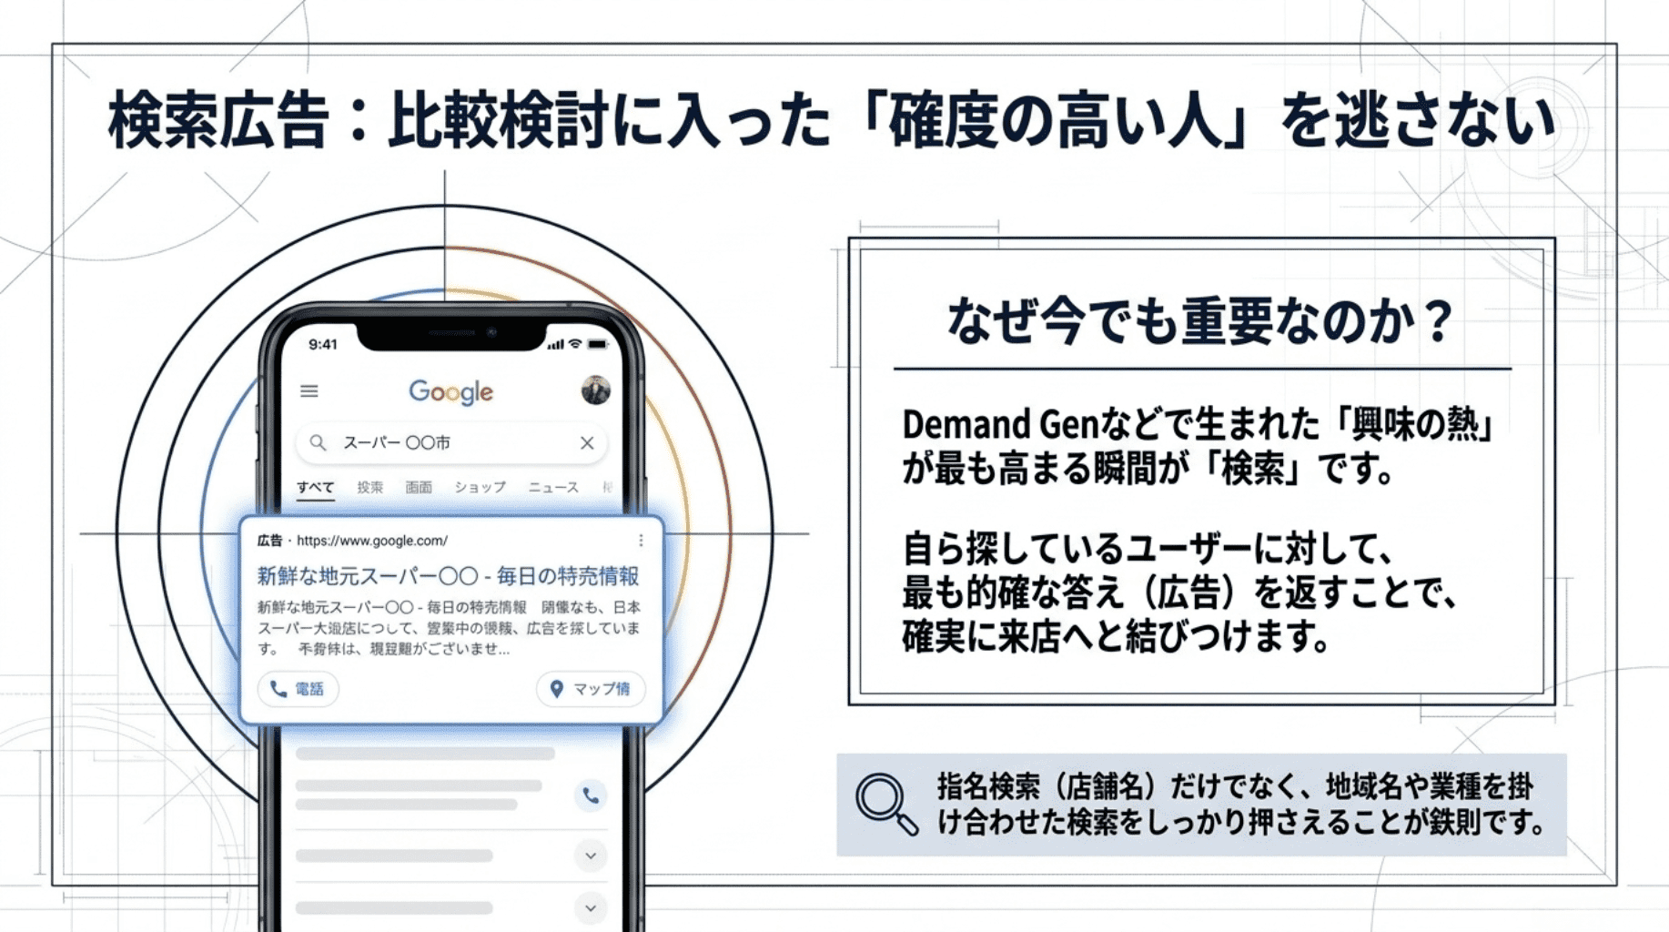This screenshot has height=932, width=1669.
Task: Click the magnifier icon in the search bar
Action: (318, 443)
